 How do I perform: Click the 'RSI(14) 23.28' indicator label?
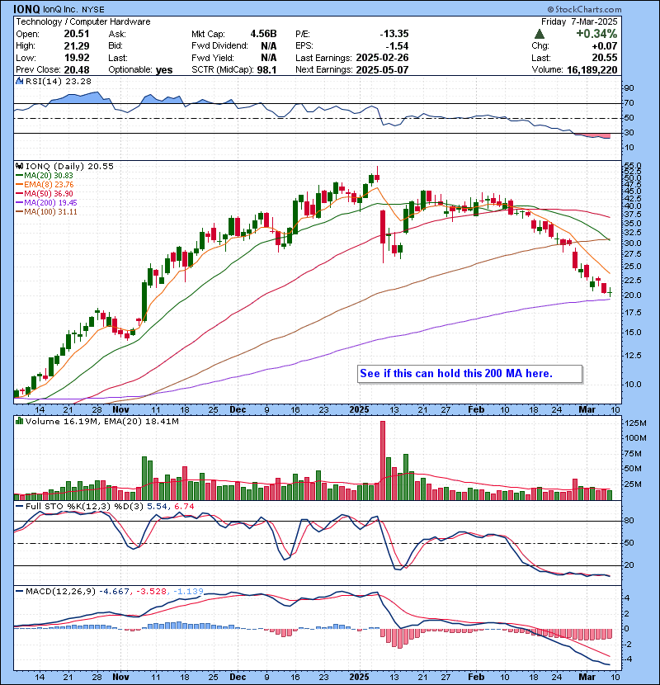tap(58, 81)
